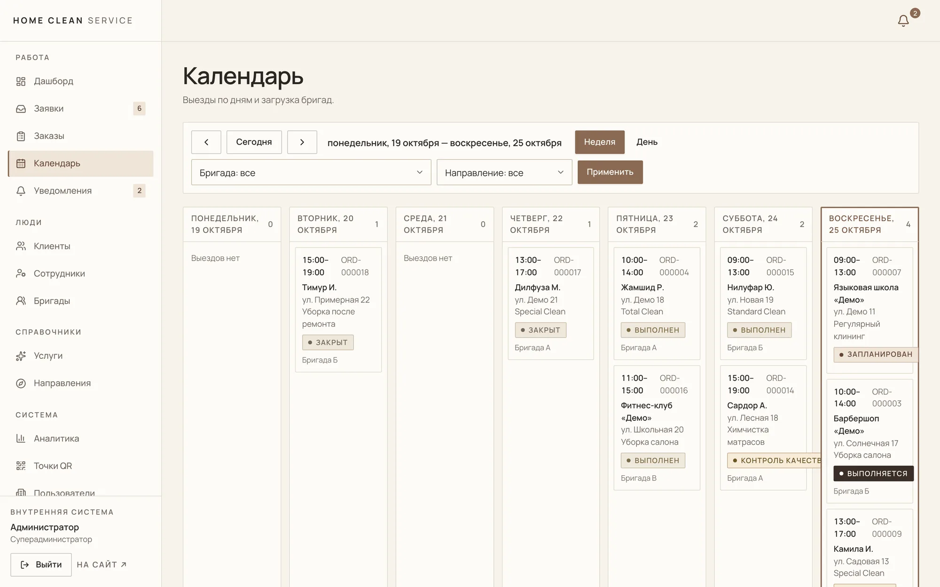This screenshot has height=587, width=940.
Task: Click the HOME CLEAN SERVICE logo
Action: tap(73, 21)
